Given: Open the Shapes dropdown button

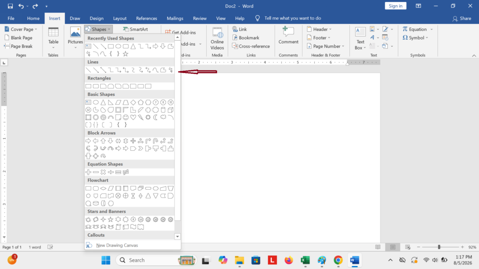Looking at the screenshot, I should (98, 29).
